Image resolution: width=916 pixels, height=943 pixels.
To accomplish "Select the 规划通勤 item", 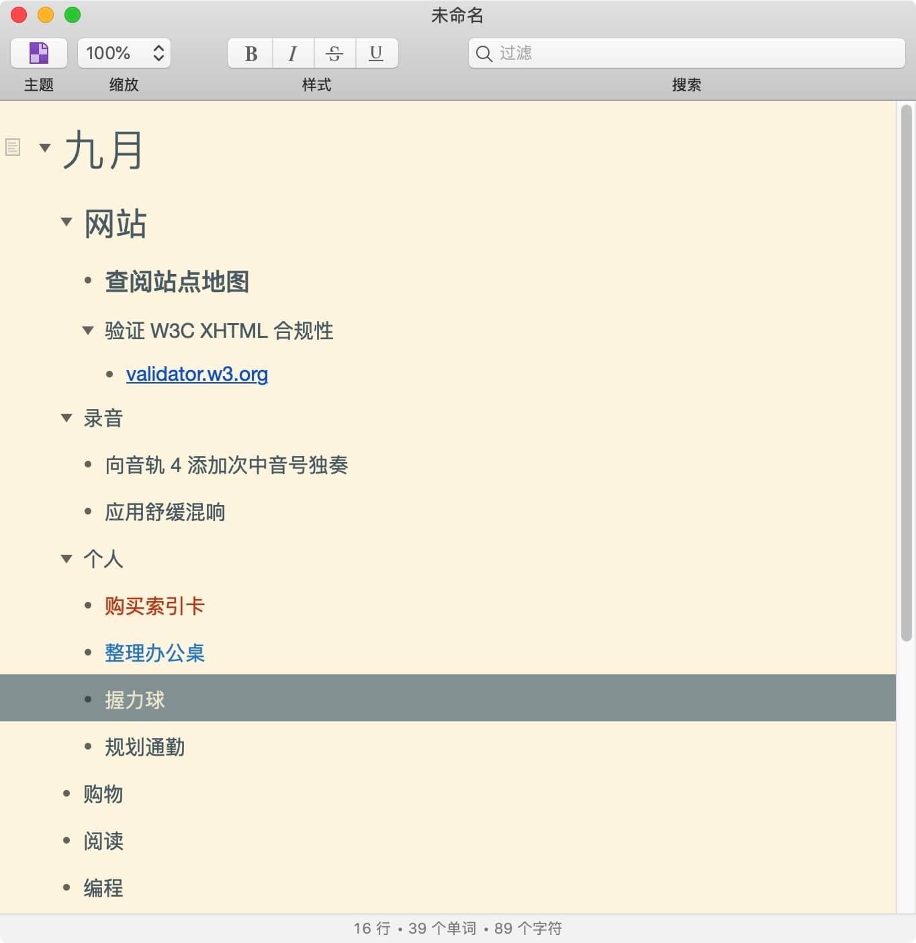I will pos(144,747).
